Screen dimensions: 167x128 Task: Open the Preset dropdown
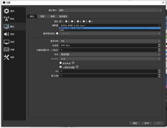[110, 54]
